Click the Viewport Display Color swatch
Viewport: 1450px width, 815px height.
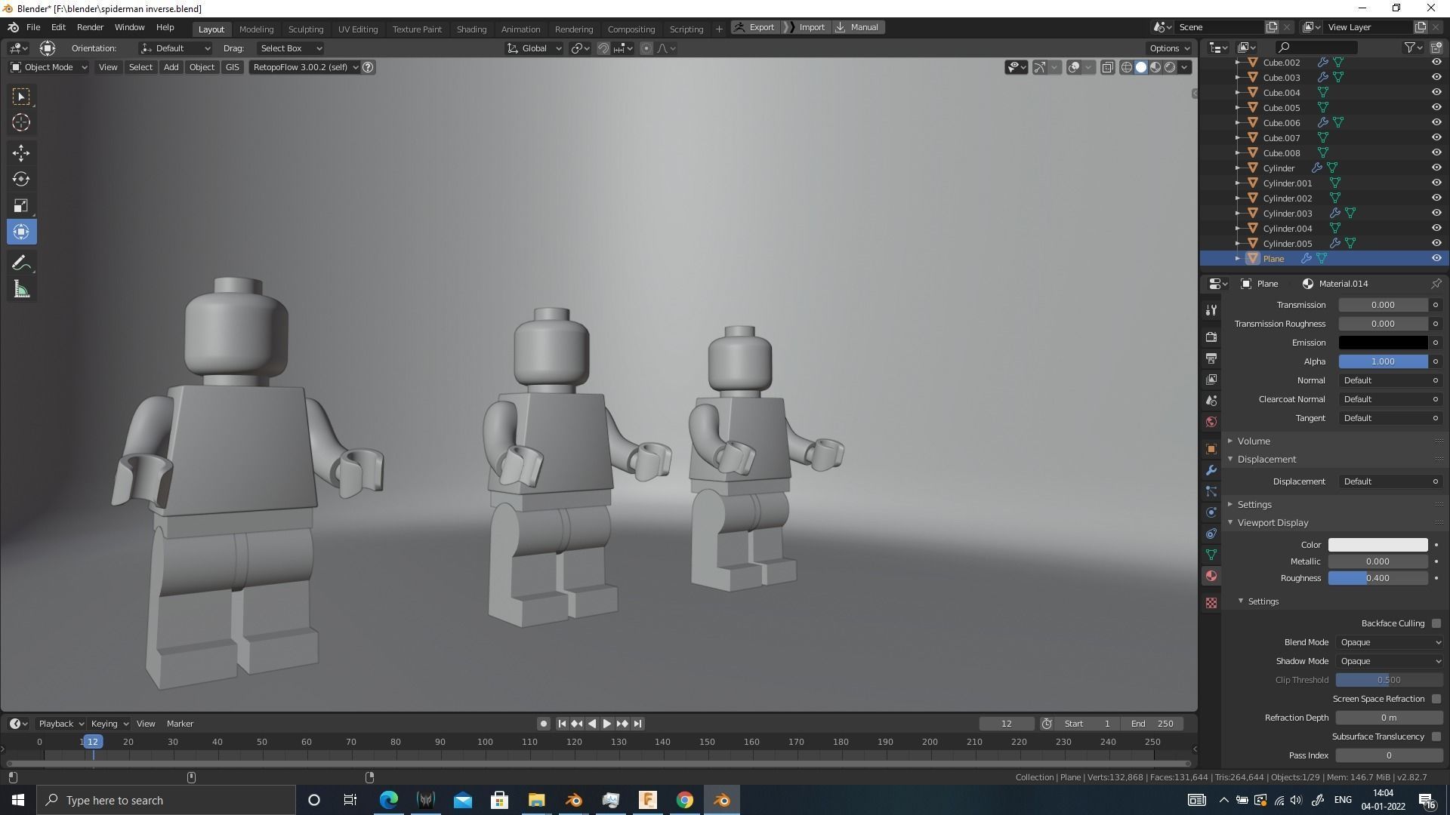tap(1377, 545)
